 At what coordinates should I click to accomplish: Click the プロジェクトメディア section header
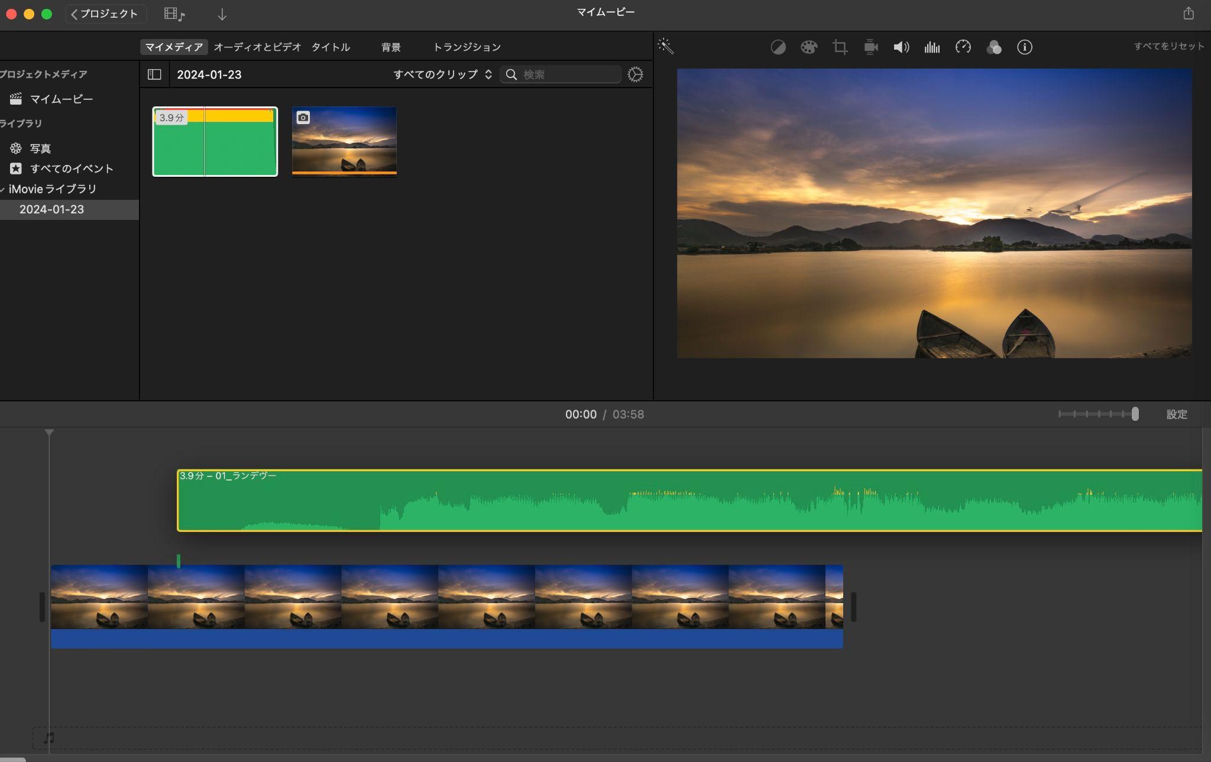(43, 74)
